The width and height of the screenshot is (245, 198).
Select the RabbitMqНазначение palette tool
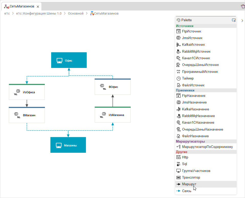click(x=198, y=116)
